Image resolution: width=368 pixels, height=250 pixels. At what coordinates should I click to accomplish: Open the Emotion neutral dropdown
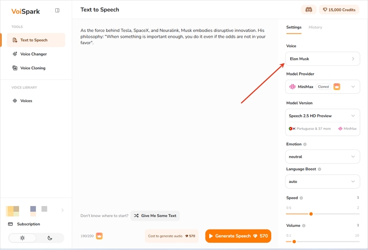pyautogui.click(x=322, y=157)
